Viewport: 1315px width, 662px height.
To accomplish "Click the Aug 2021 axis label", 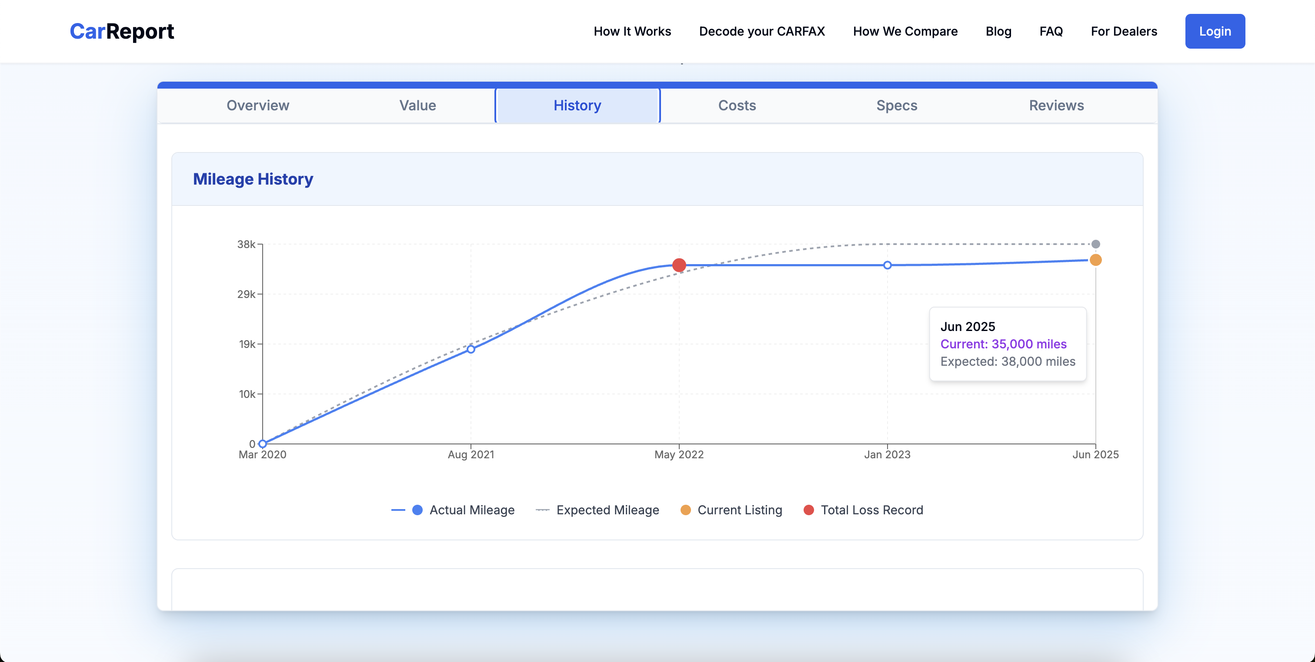I will [x=471, y=454].
